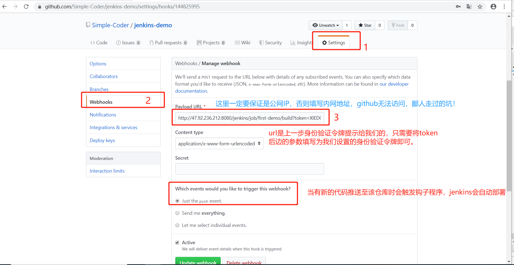
Task: Open the Chrome profile avatar
Action: point(493,6)
